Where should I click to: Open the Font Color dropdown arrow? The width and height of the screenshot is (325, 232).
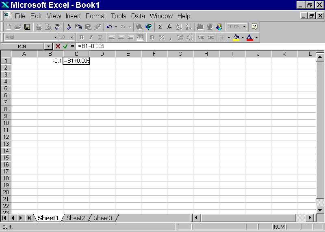[257, 37]
